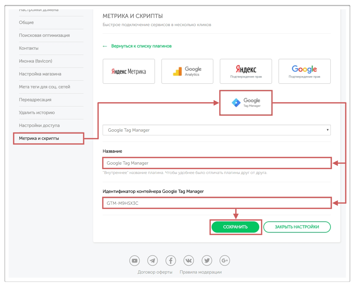Select Яндекс Подтверждение прав tile
The image size is (355, 287).
[x=246, y=71]
